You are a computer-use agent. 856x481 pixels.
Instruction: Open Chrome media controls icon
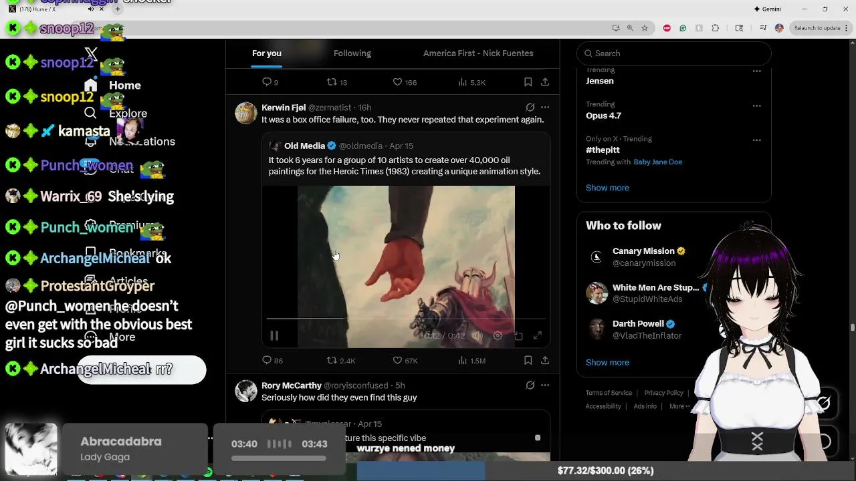(x=763, y=28)
